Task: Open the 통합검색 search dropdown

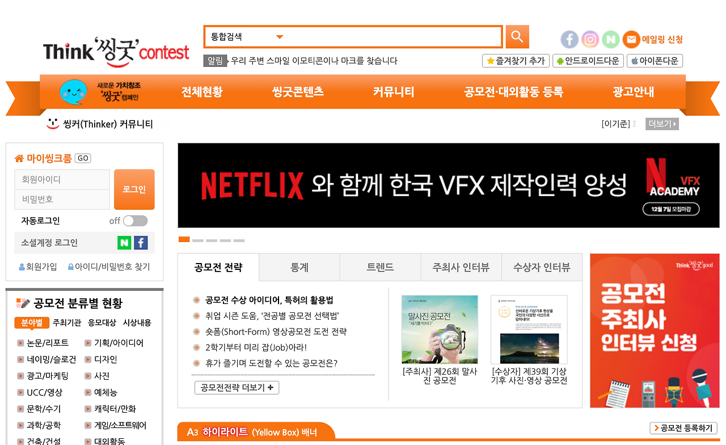Action: tap(278, 36)
